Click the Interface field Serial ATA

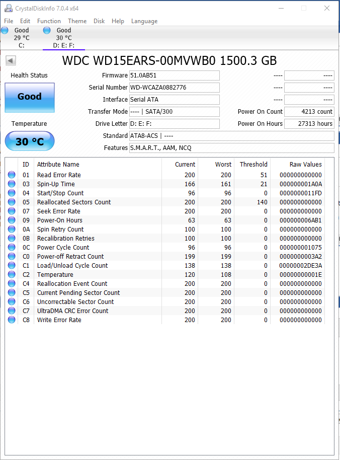175,100
